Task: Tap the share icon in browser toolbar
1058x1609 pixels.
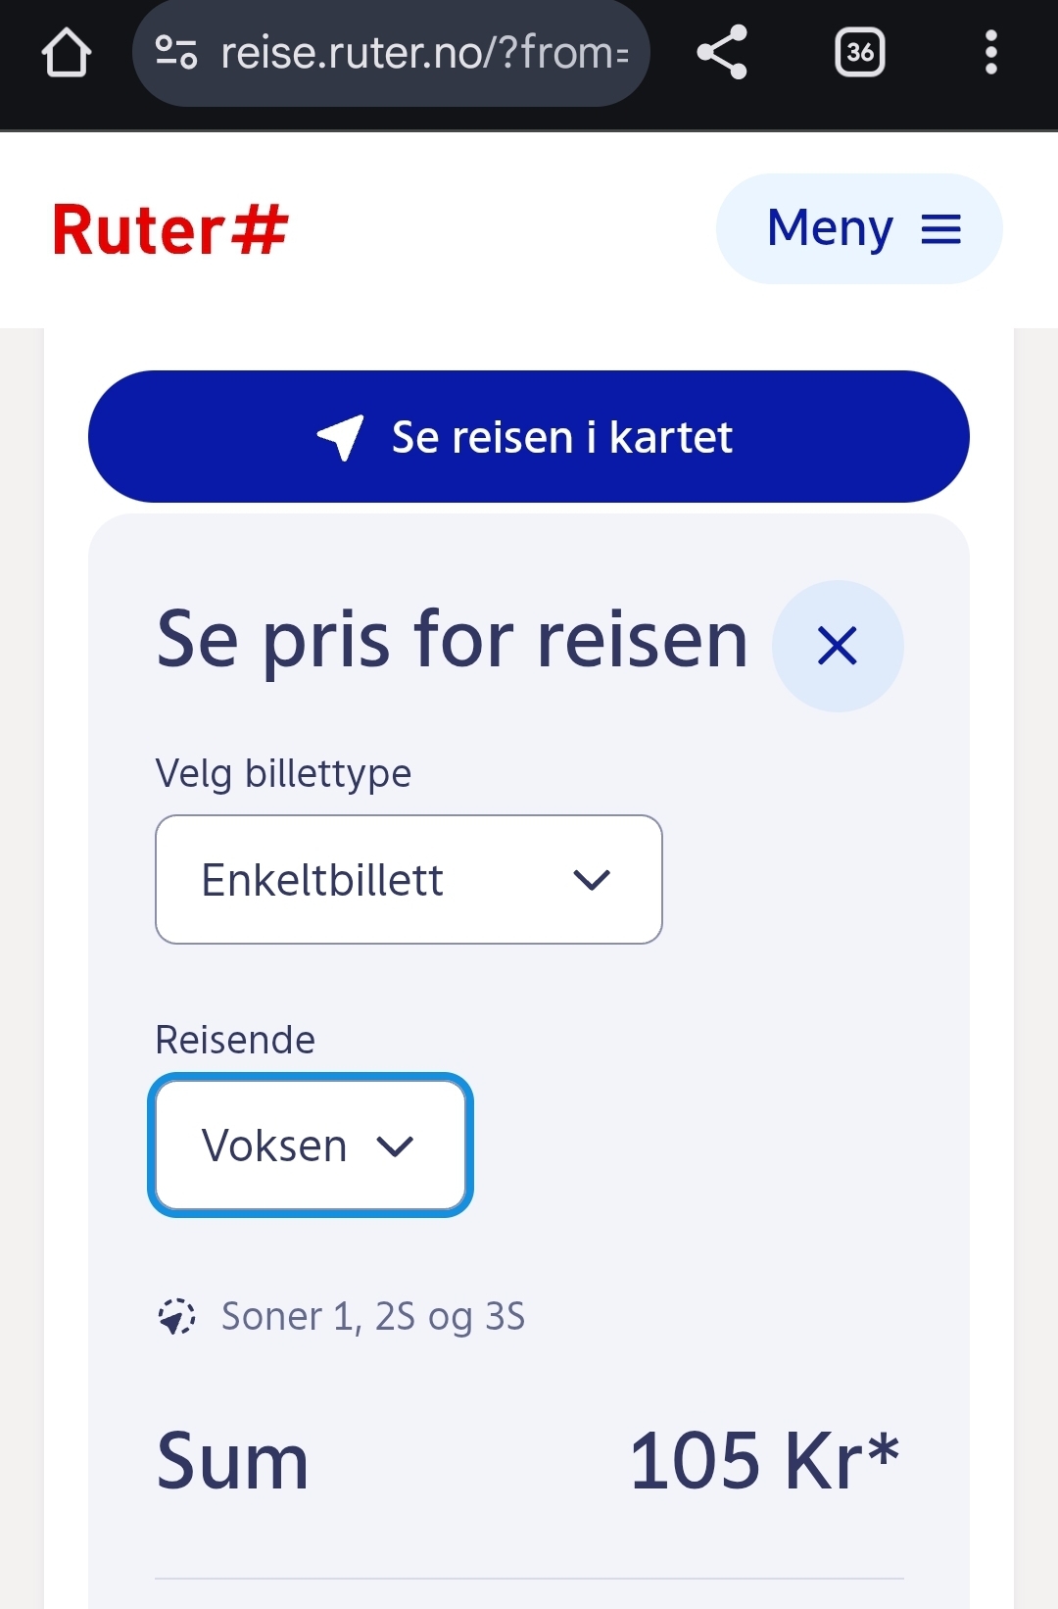Action: (x=722, y=53)
